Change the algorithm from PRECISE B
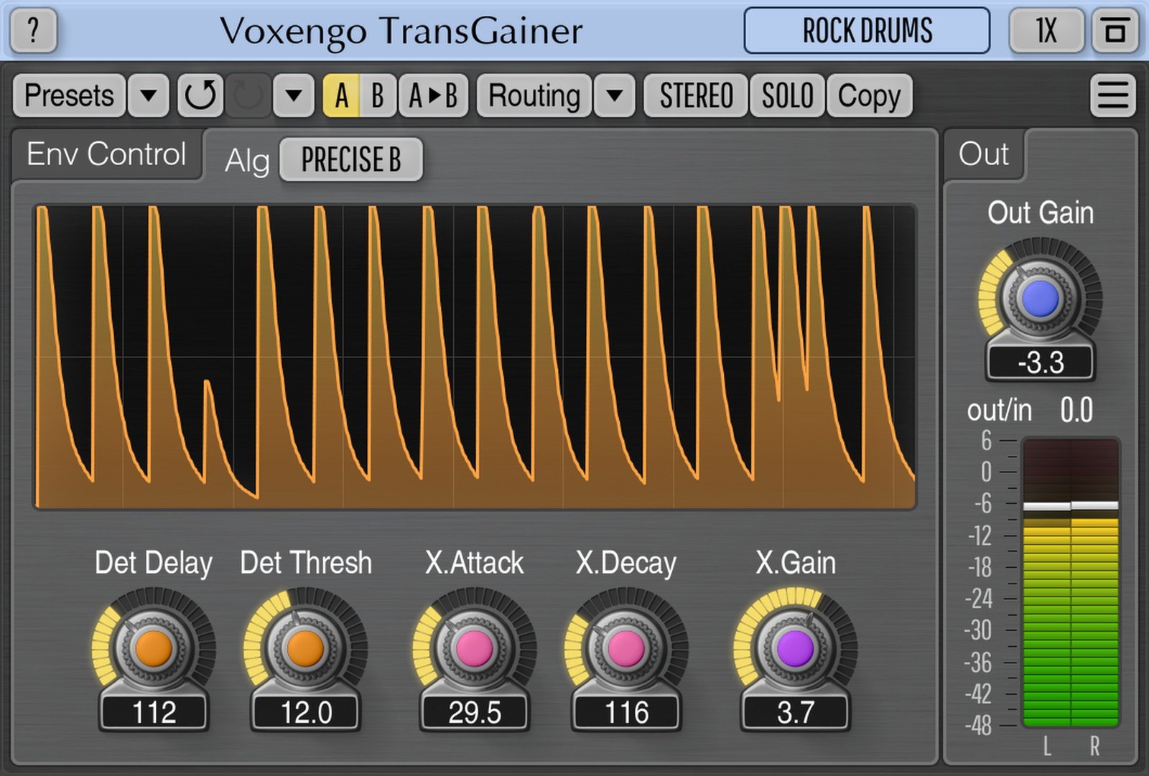This screenshot has width=1149, height=776. point(351,159)
